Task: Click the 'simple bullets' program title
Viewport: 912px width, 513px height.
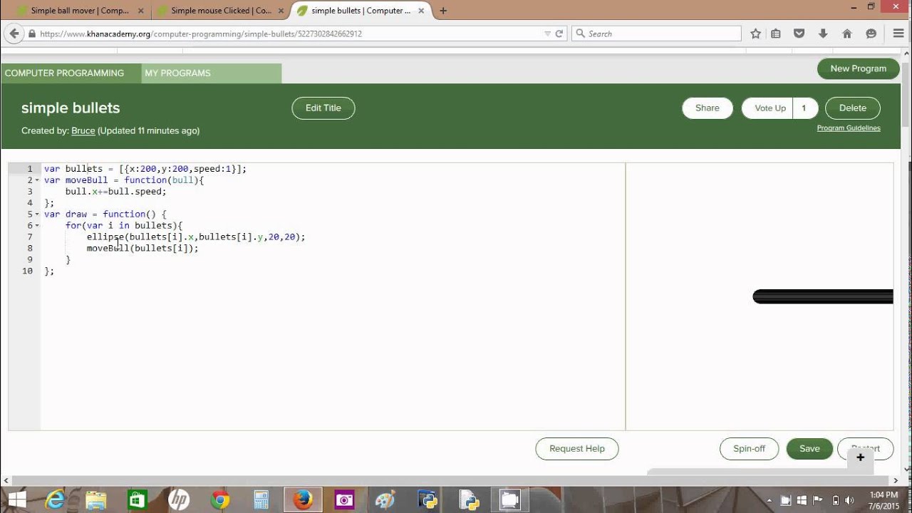Action: [71, 108]
